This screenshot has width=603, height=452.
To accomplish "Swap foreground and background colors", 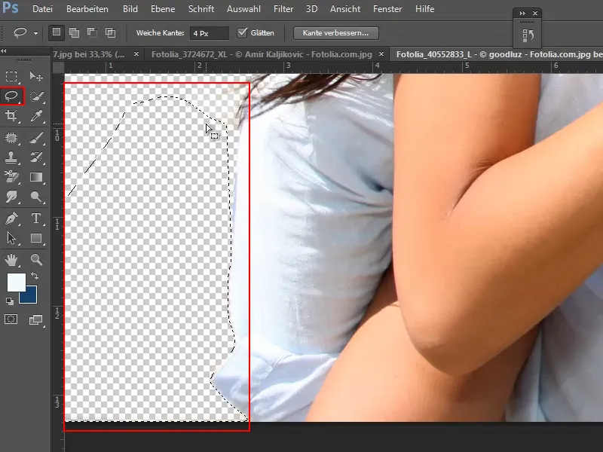I will (35, 276).
